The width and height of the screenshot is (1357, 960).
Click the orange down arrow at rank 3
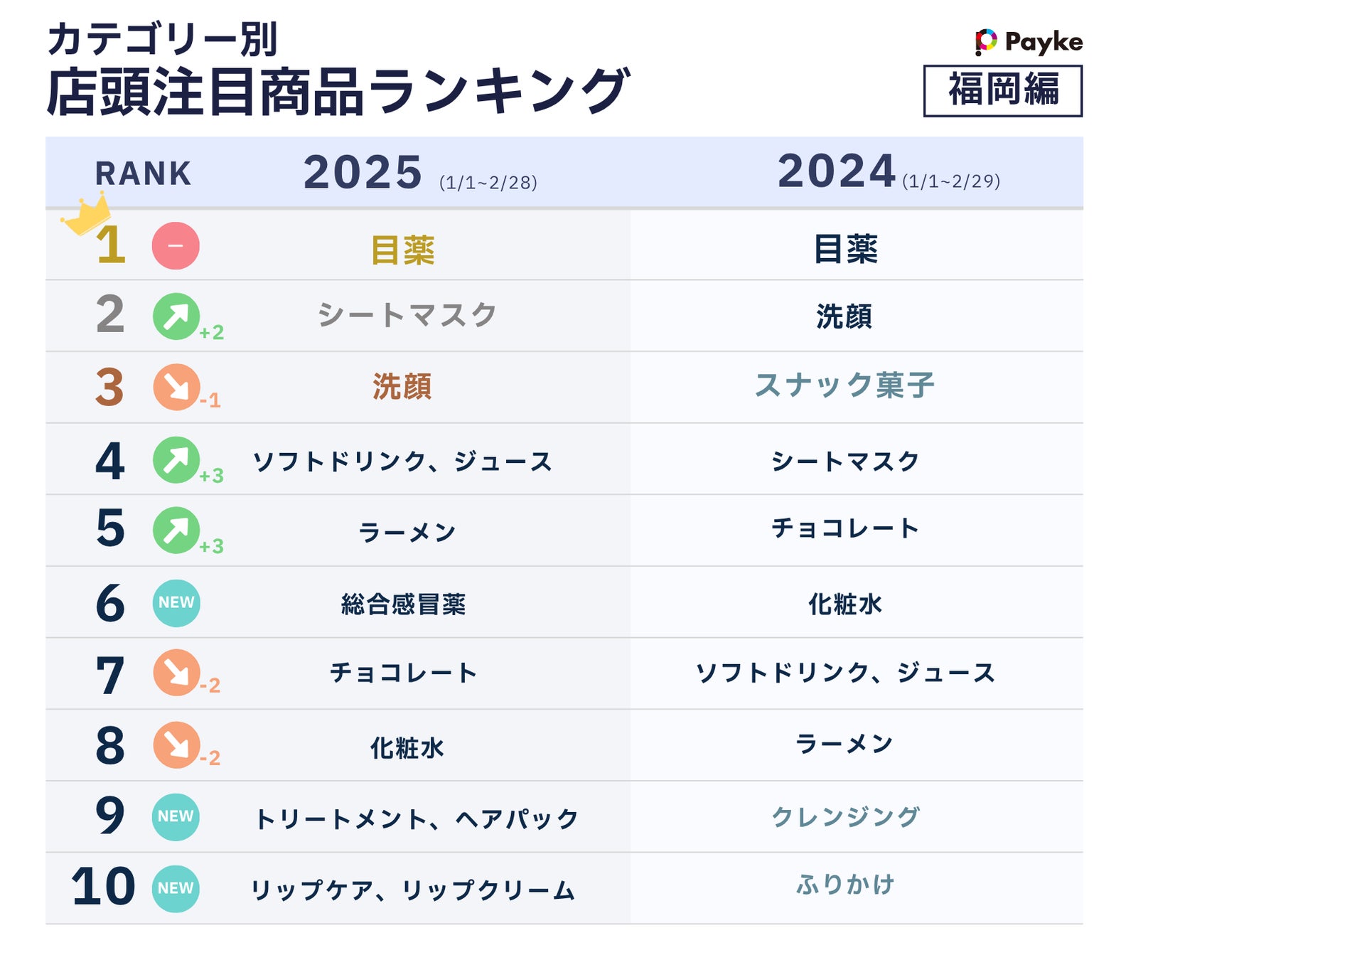(x=176, y=388)
